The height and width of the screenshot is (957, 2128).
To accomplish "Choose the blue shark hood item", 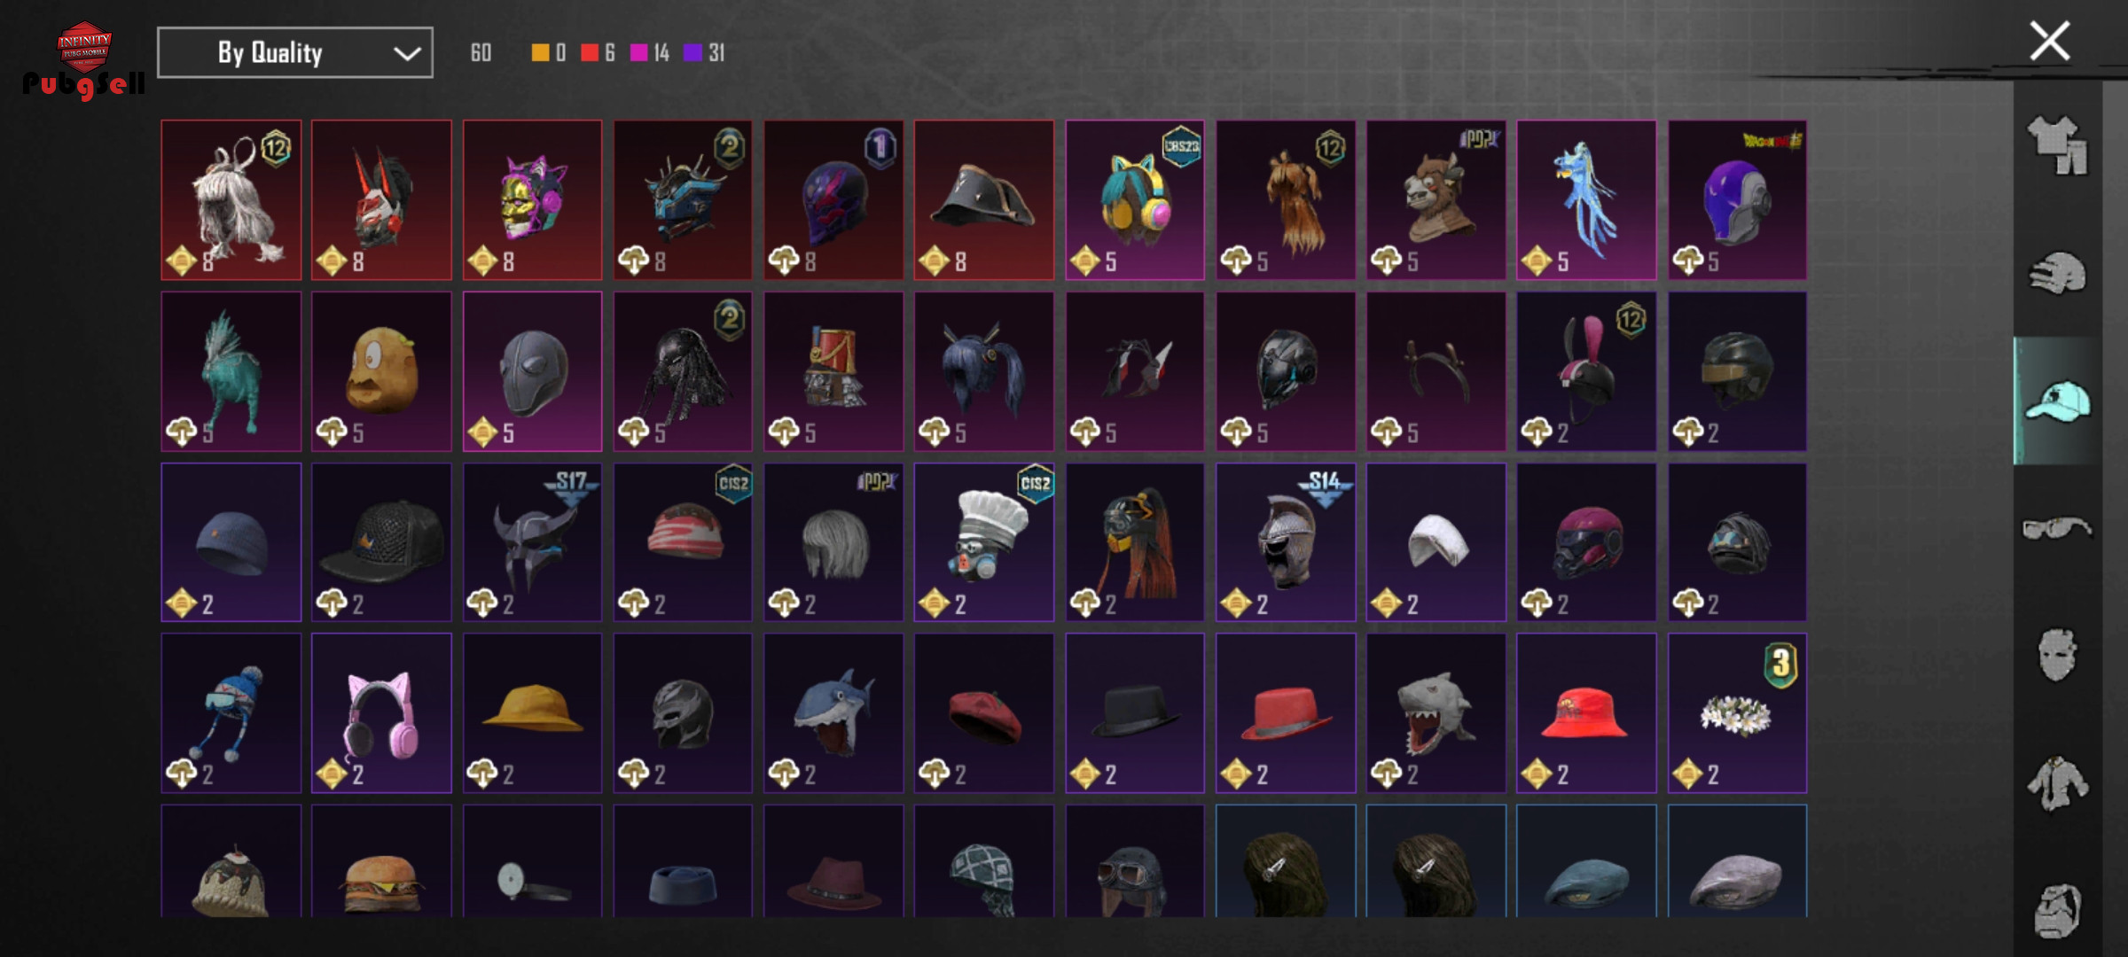I will coord(833,712).
